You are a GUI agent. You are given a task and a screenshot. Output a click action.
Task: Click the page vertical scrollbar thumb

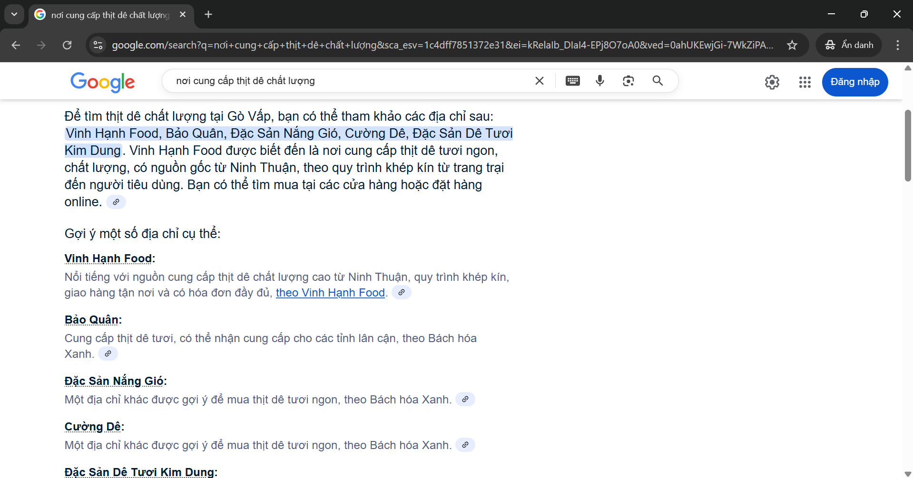pos(908,145)
